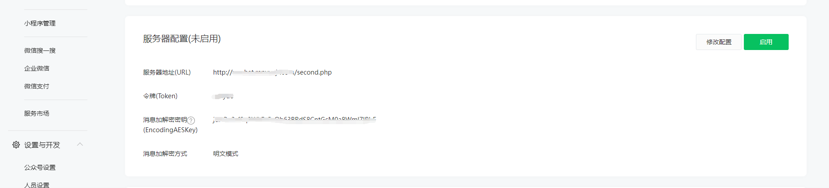Click the 设置与开发 section label
The width and height of the screenshot is (829, 188).
pos(42,145)
